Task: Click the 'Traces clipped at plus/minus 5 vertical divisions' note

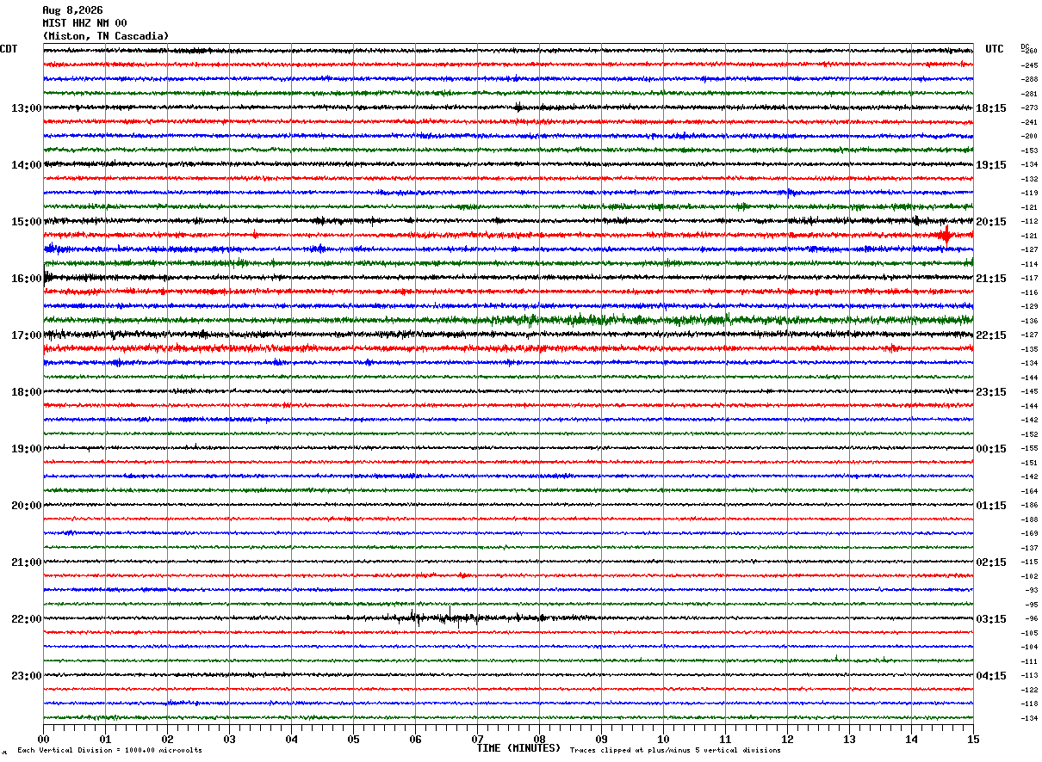Action: click(675, 750)
